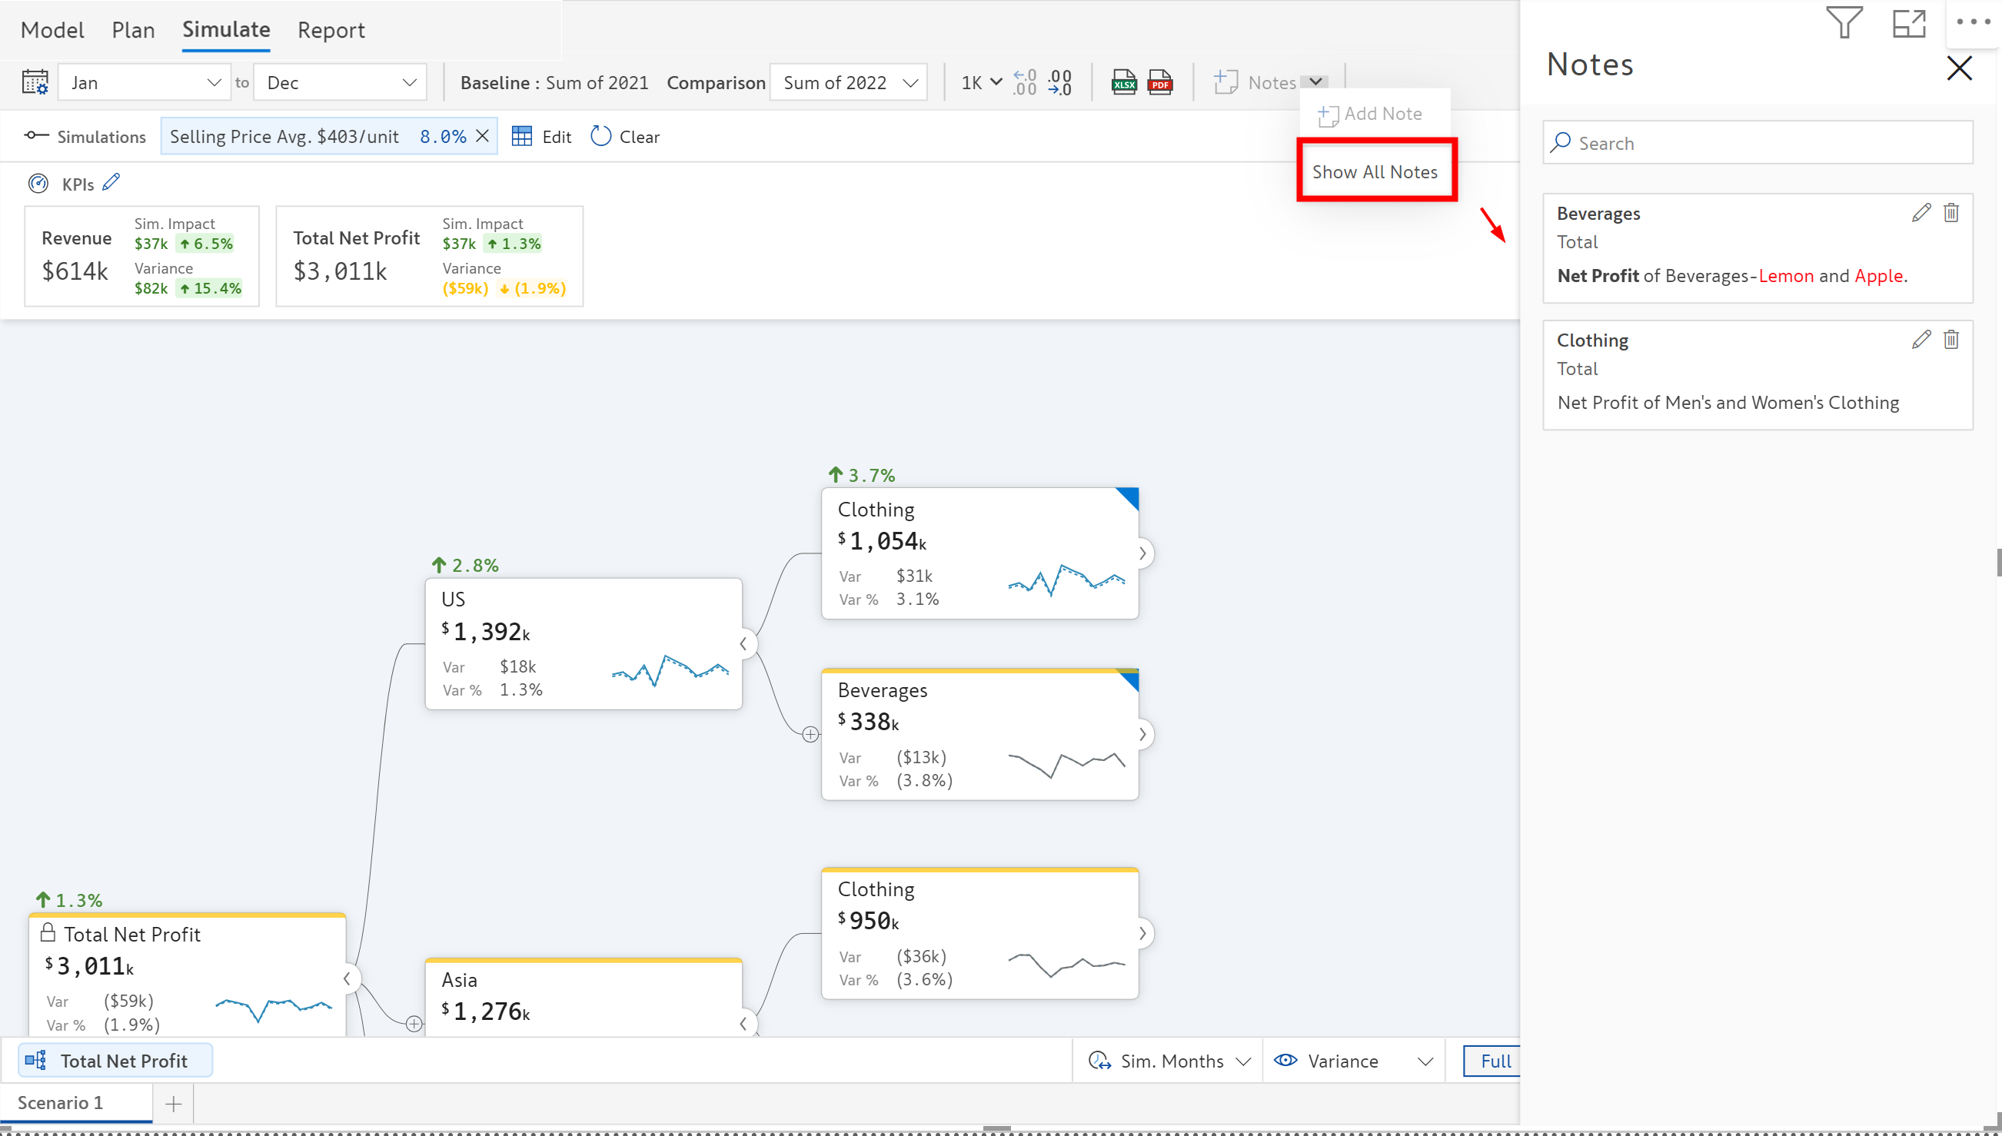Click Edit simulations button

click(542, 137)
